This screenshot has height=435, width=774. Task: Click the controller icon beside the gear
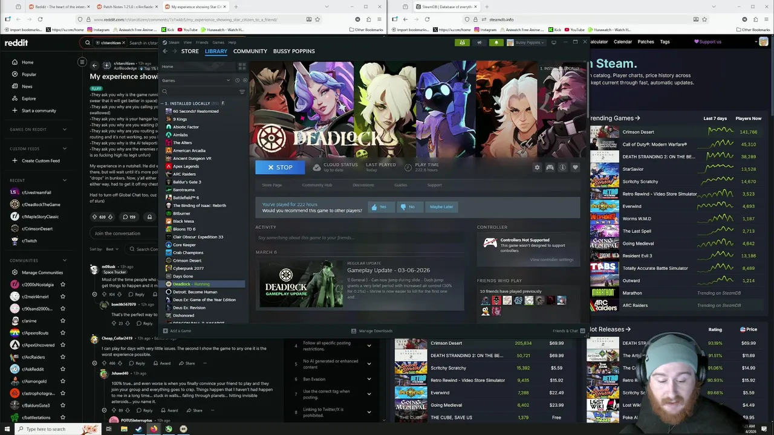[550, 167]
